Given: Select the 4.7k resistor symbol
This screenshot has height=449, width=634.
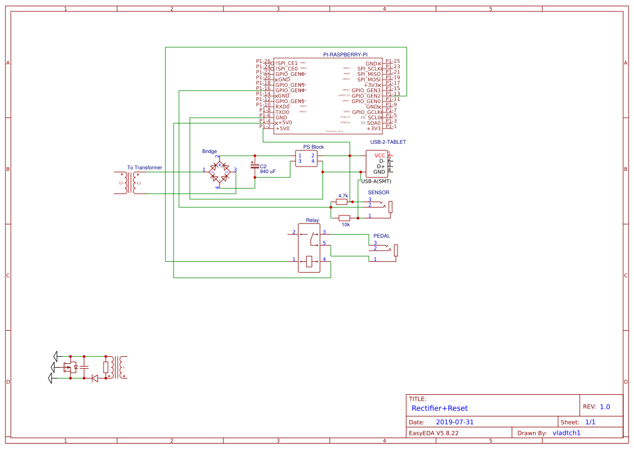Looking at the screenshot, I should coord(342,201).
